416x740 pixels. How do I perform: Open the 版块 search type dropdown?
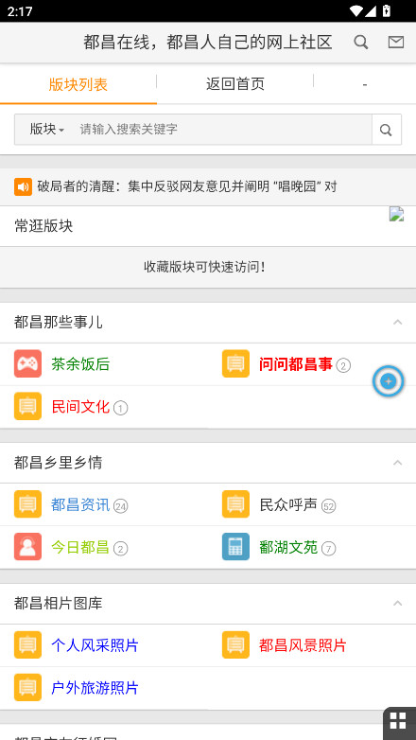coord(46,130)
